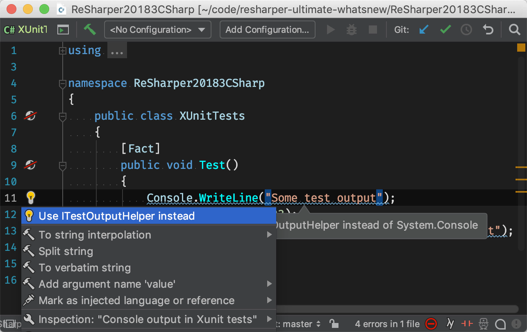Click the file icon in the title bar
The height and width of the screenshot is (332, 527).
click(x=62, y=9)
